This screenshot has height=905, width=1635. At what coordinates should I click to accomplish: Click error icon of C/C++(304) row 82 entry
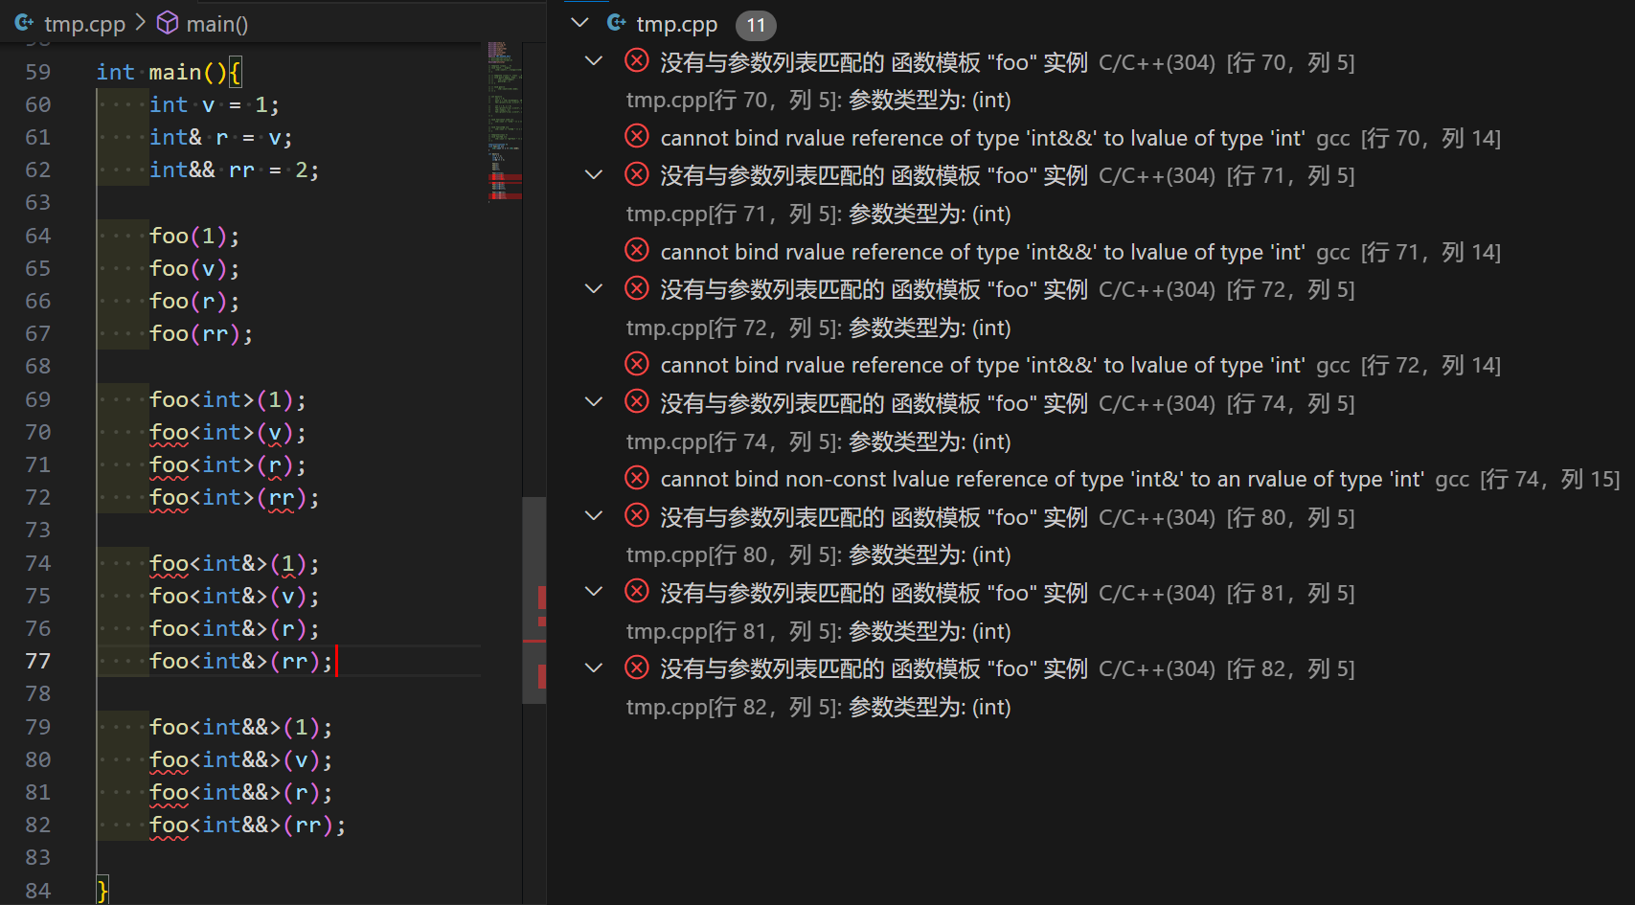tap(637, 667)
